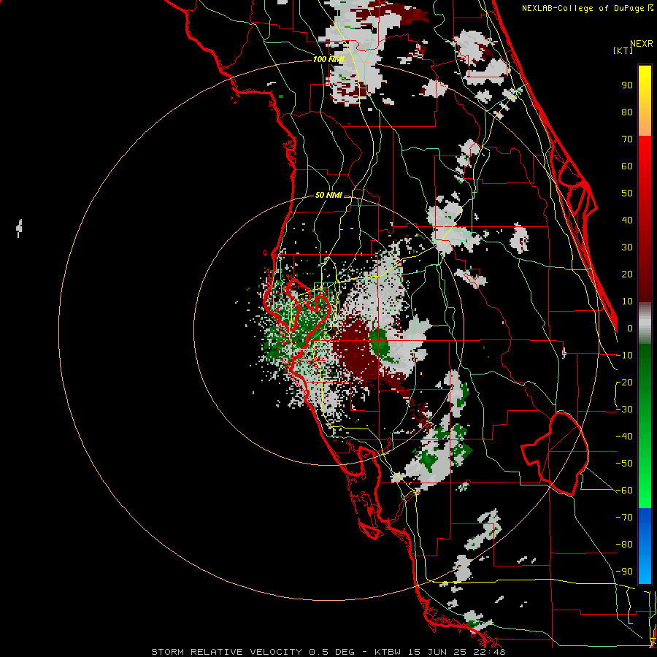
Task: Click the 10 value on velocity scale
Action: pos(627,301)
